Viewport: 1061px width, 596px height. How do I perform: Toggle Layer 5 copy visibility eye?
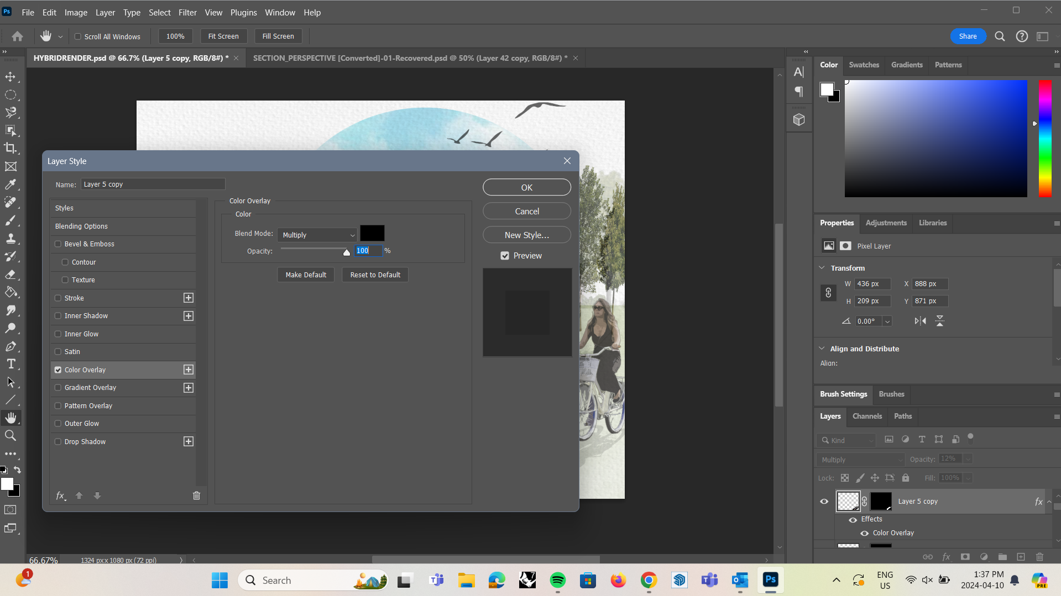pos(824,501)
